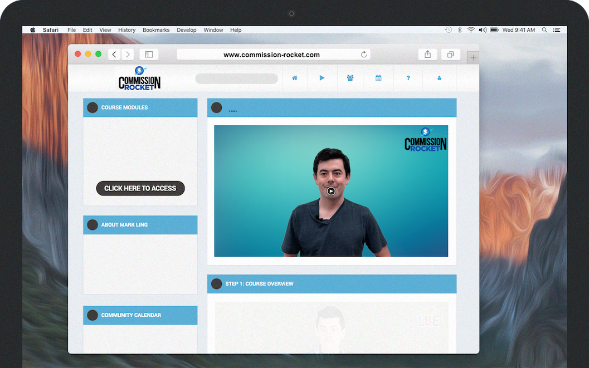Screen dimensions: 589x368
Task: Show all tabs with the tab overview button
Action: pyautogui.click(x=450, y=55)
